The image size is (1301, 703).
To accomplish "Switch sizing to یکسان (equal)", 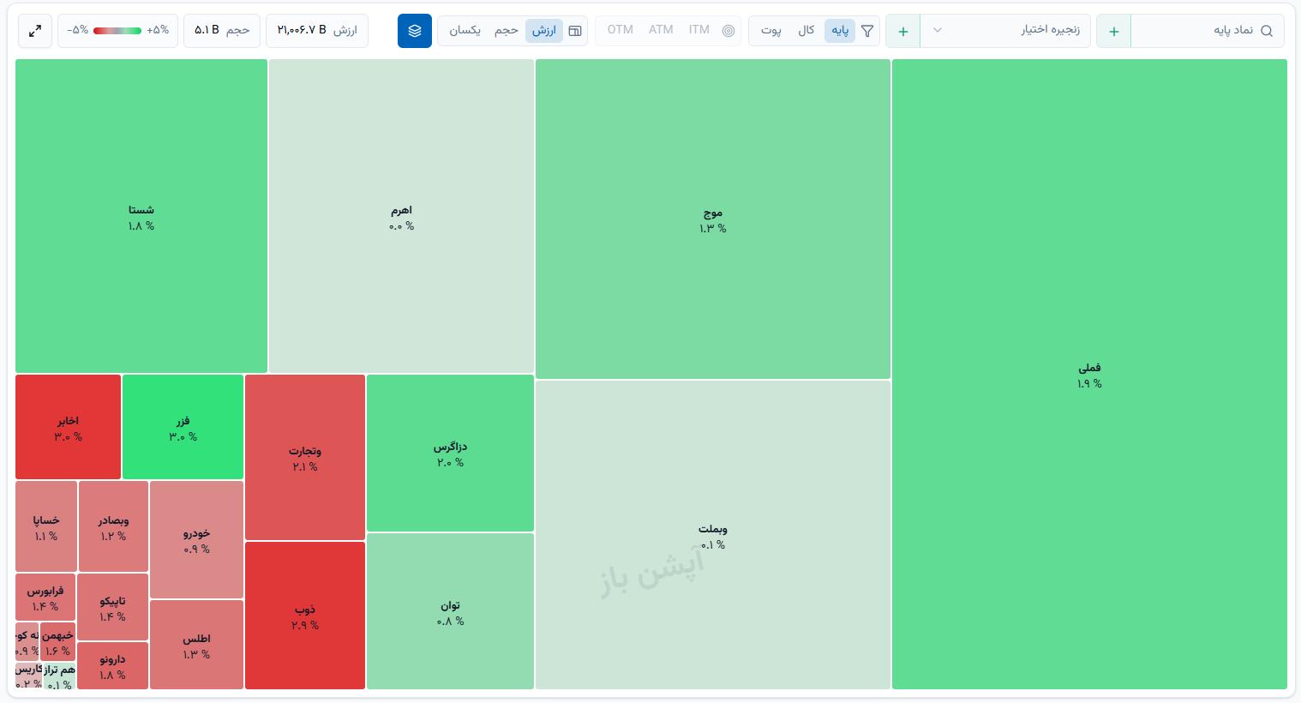I will click(x=465, y=31).
